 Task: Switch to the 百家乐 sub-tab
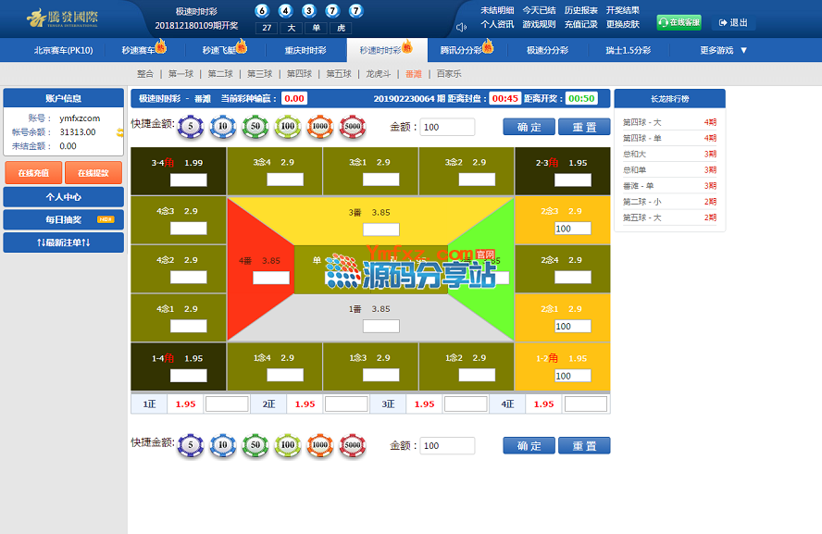point(449,73)
